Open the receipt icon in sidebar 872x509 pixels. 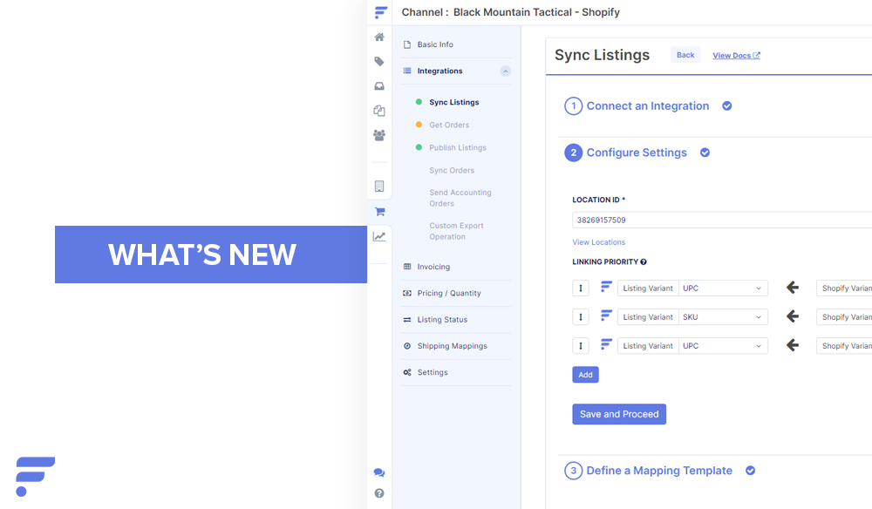pos(379,187)
